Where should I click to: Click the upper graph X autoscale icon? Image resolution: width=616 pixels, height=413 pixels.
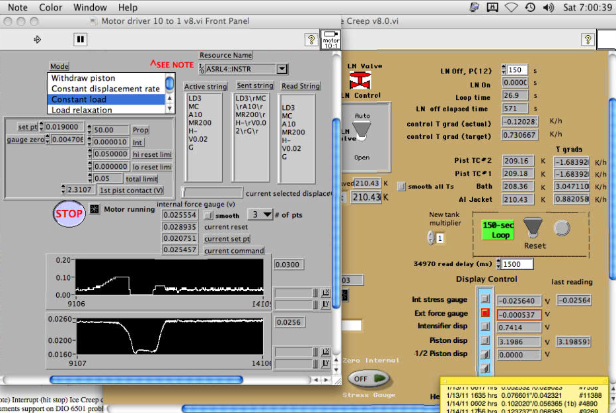tap(325, 293)
